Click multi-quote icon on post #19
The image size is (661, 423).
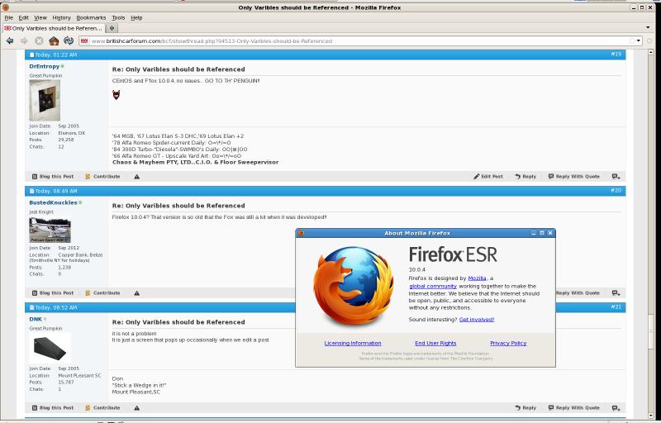click(616, 177)
